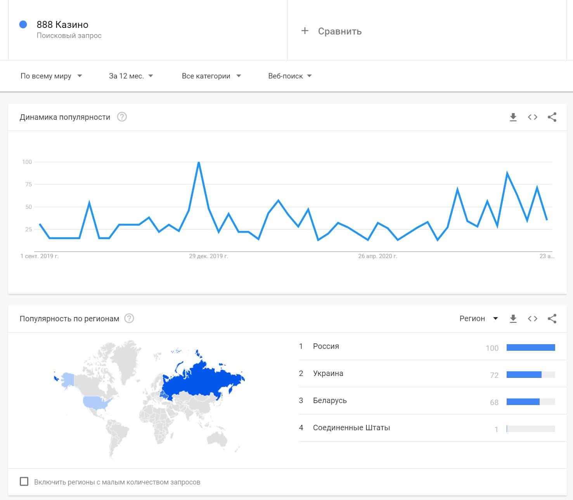Viewport: 573px width, 500px height.
Task: Open embed code for popularity dynamics chart
Action: pos(532,117)
